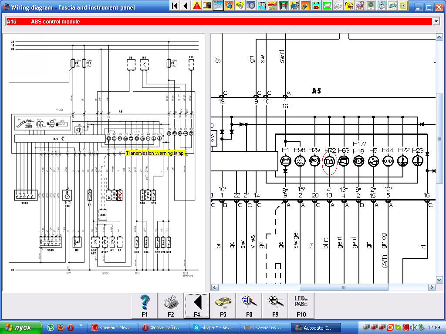
Task: Open the red warning triangle toolbar icon
Action: (196, 5)
